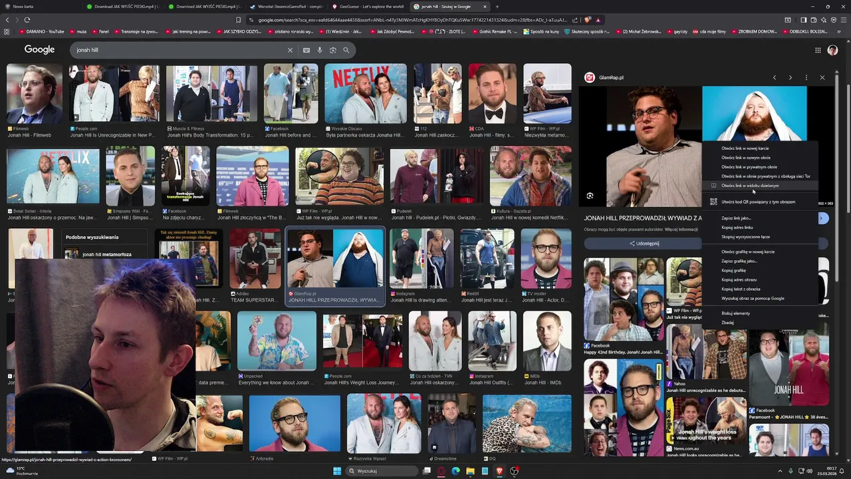Bookmark this page via address bar icon
The image size is (851, 479).
click(x=239, y=20)
